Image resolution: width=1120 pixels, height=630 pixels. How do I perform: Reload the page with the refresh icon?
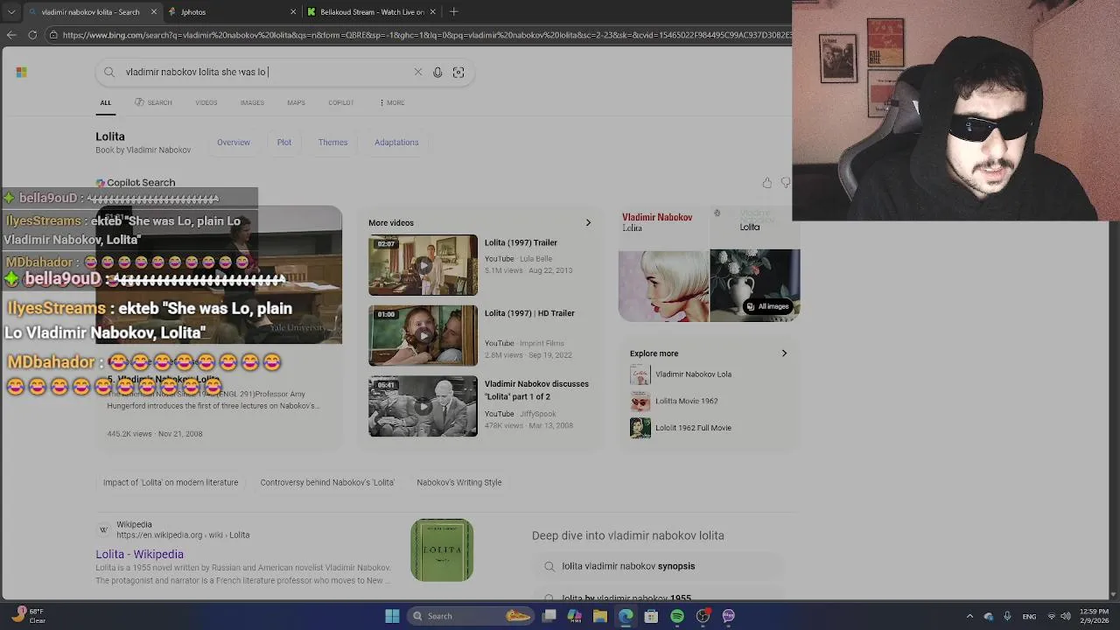point(32,35)
